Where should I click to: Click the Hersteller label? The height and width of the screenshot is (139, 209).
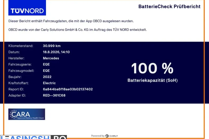(x=16, y=58)
